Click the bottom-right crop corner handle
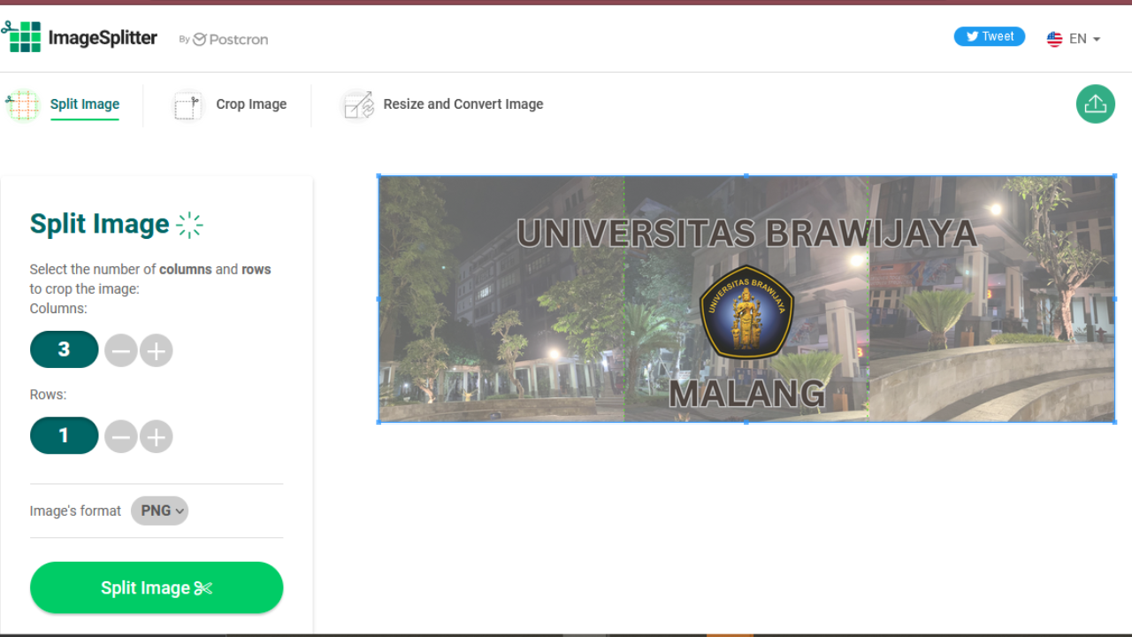The image size is (1132, 637). click(1115, 422)
